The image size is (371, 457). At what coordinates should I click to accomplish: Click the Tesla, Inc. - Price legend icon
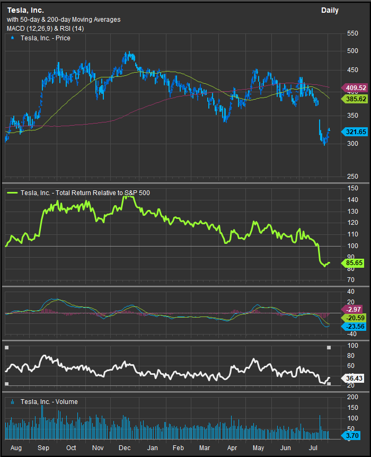12,38
